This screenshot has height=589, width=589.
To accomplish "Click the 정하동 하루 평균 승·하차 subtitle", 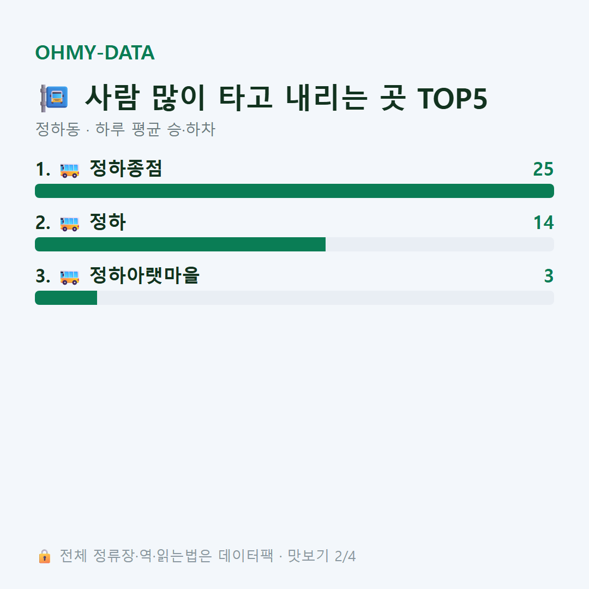I will pyautogui.click(x=125, y=129).
